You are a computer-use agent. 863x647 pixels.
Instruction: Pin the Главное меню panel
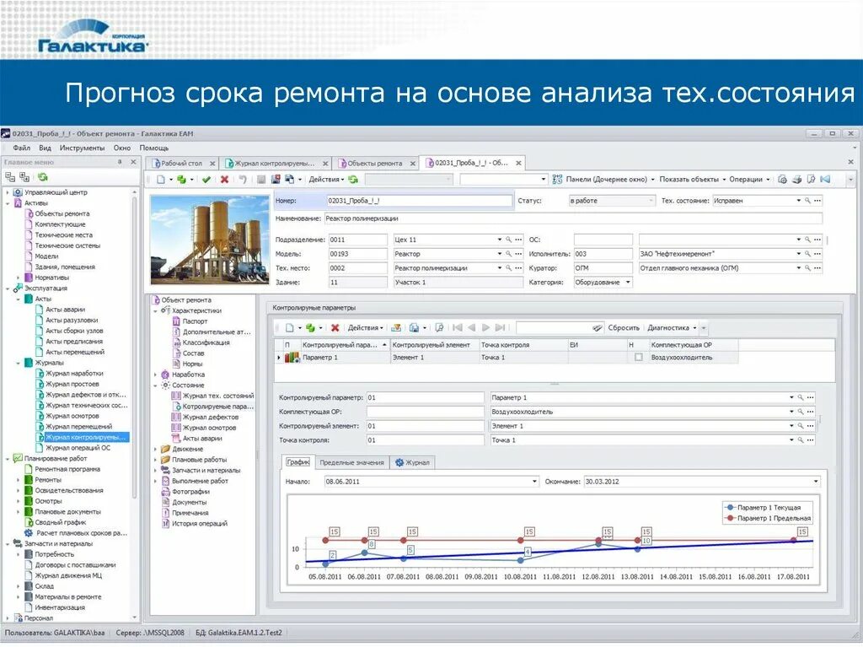click(x=120, y=163)
